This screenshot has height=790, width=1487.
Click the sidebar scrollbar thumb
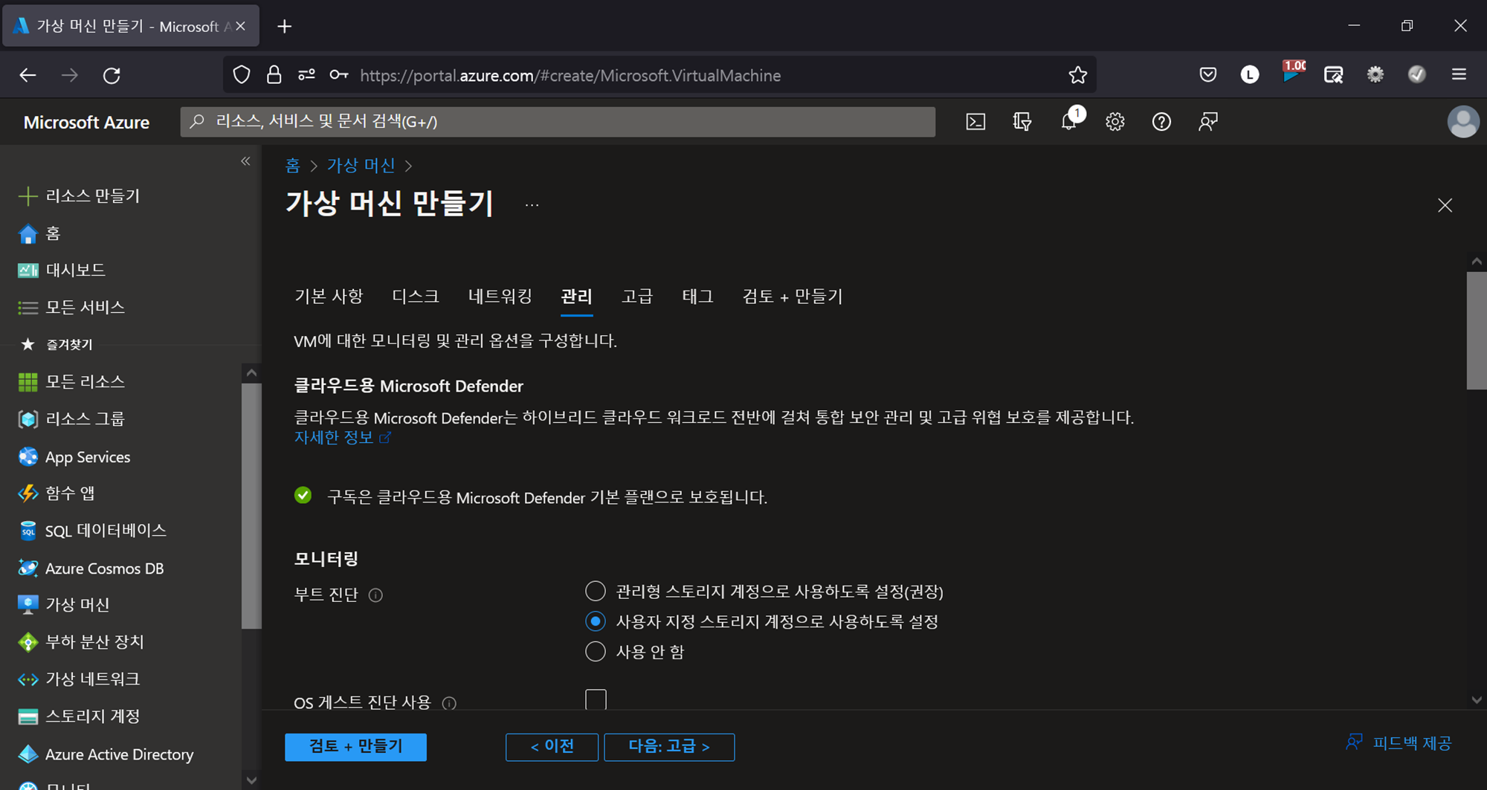(x=251, y=505)
